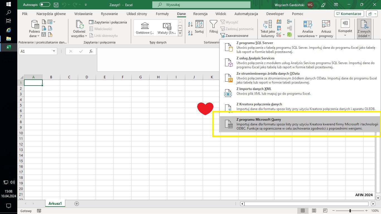
Task: Add a new sheet with plus button
Action: (x=77, y=204)
